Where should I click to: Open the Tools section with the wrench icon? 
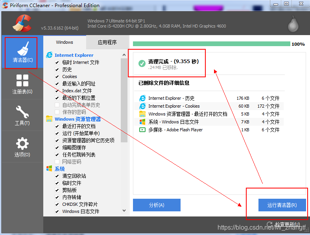click(x=22, y=115)
